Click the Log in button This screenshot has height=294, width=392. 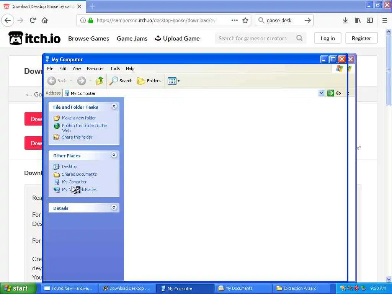tap(328, 38)
